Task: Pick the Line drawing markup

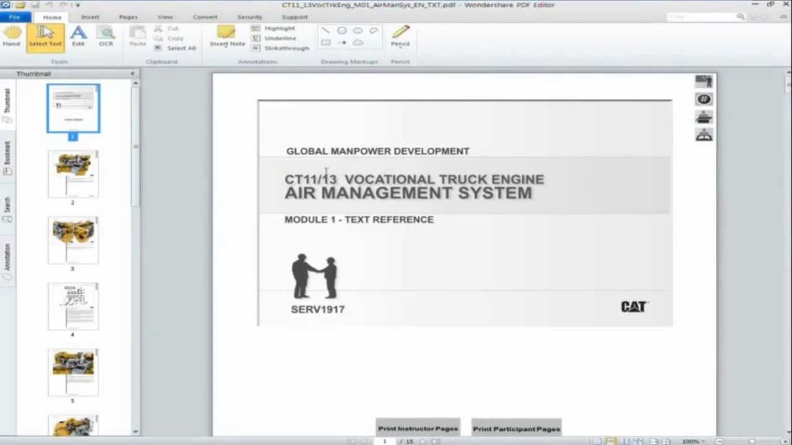Action: (x=325, y=30)
